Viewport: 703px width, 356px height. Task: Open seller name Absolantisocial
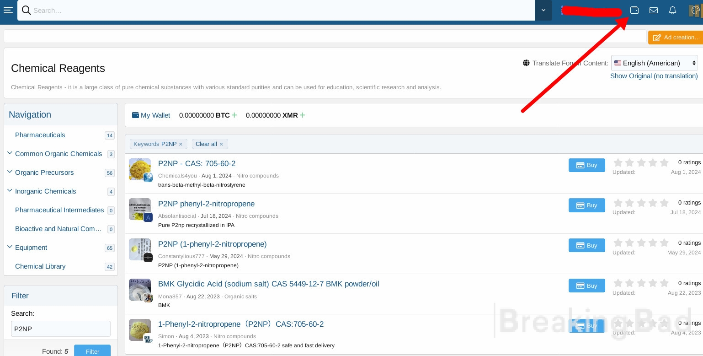click(x=177, y=216)
